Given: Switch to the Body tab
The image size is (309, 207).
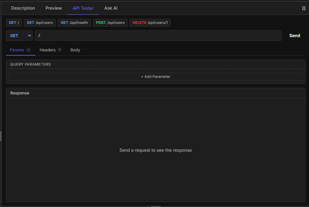Looking at the screenshot, I should tap(75, 50).
